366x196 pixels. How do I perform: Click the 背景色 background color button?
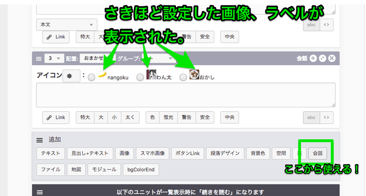(x=258, y=153)
